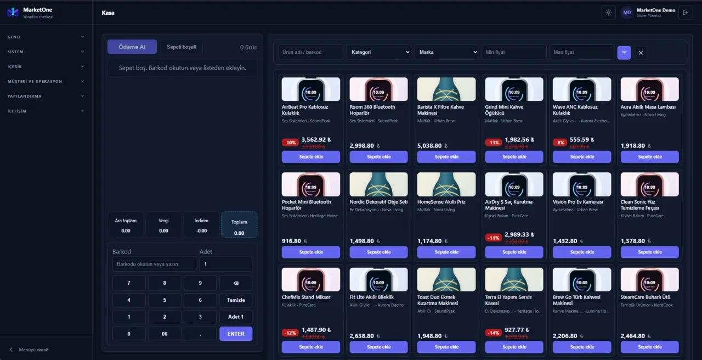Expand the İÇERİK sidebar section
The width and height of the screenshot is (702, 360).
(x=46, y=66)
